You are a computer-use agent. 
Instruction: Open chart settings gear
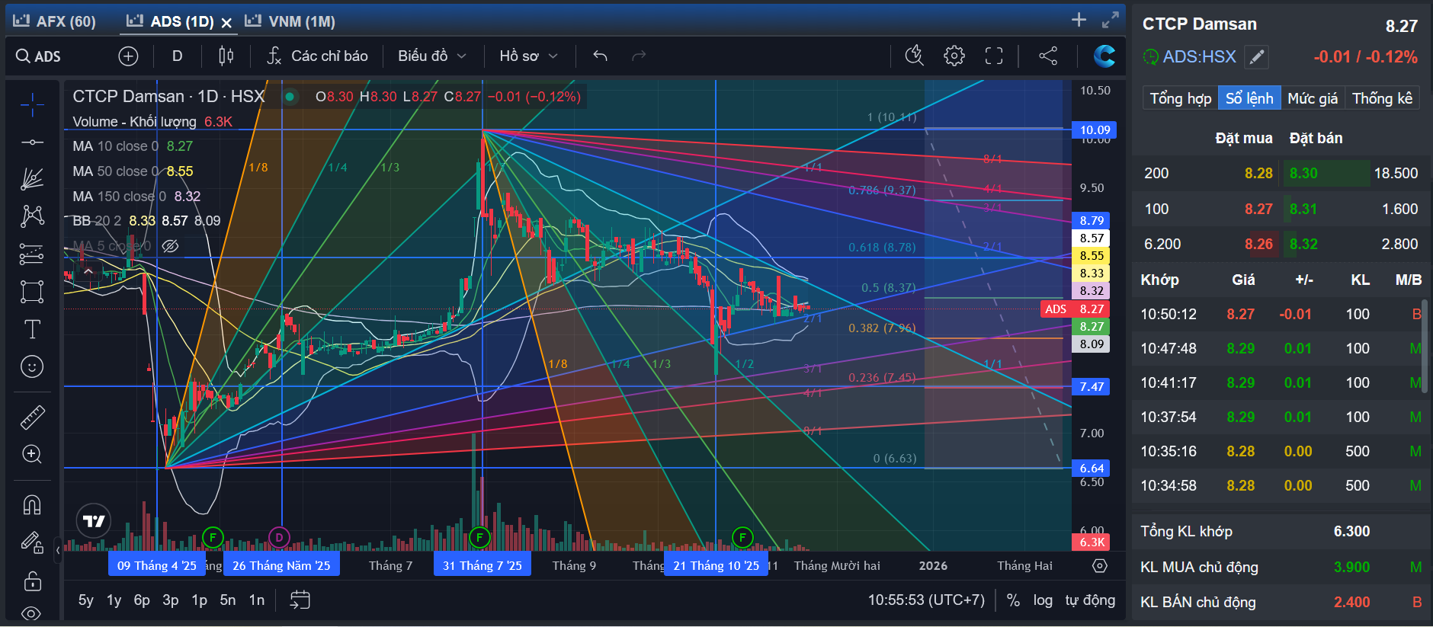coord(954,56)
